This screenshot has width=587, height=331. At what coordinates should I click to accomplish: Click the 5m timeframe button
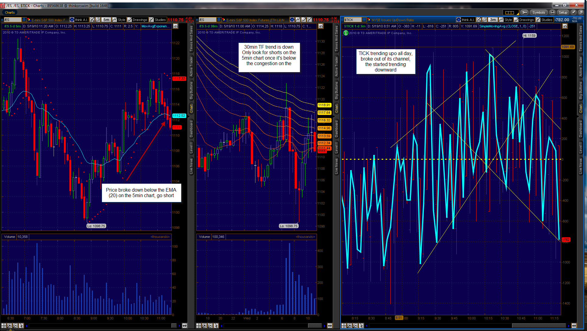pos(106,20)
